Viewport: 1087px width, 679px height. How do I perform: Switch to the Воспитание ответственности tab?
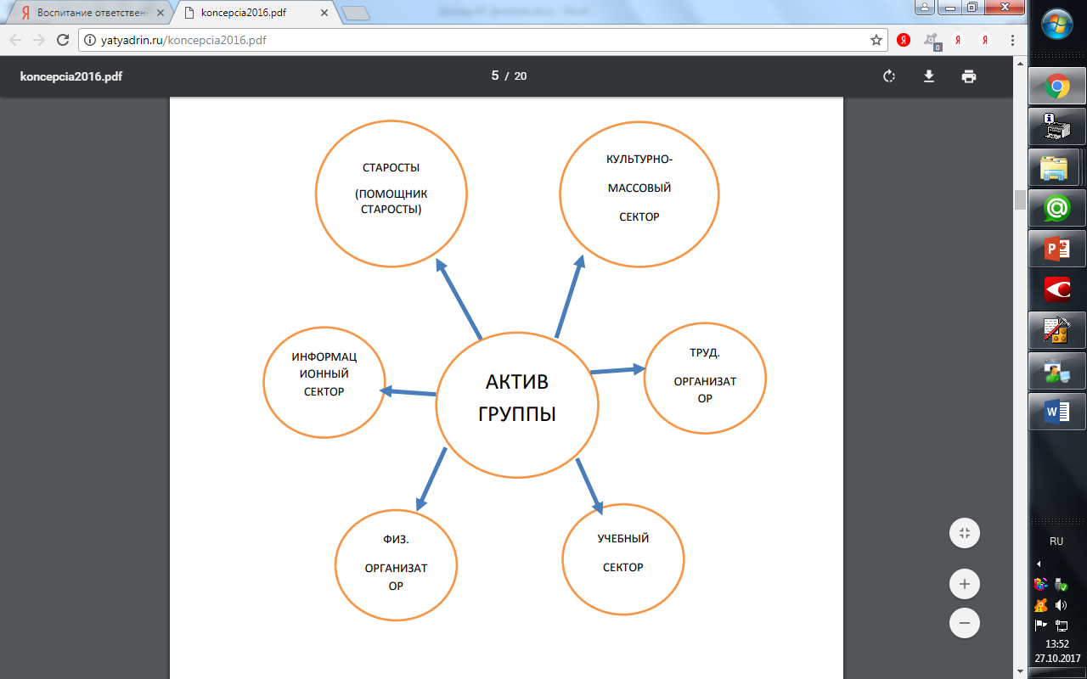[87, 14]
